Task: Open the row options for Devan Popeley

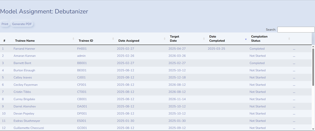Action: tap(294, 114)
